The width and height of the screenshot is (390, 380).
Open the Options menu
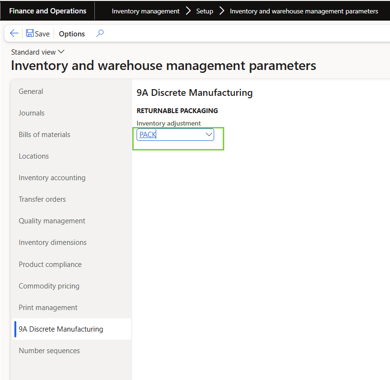tap(72, 34)
